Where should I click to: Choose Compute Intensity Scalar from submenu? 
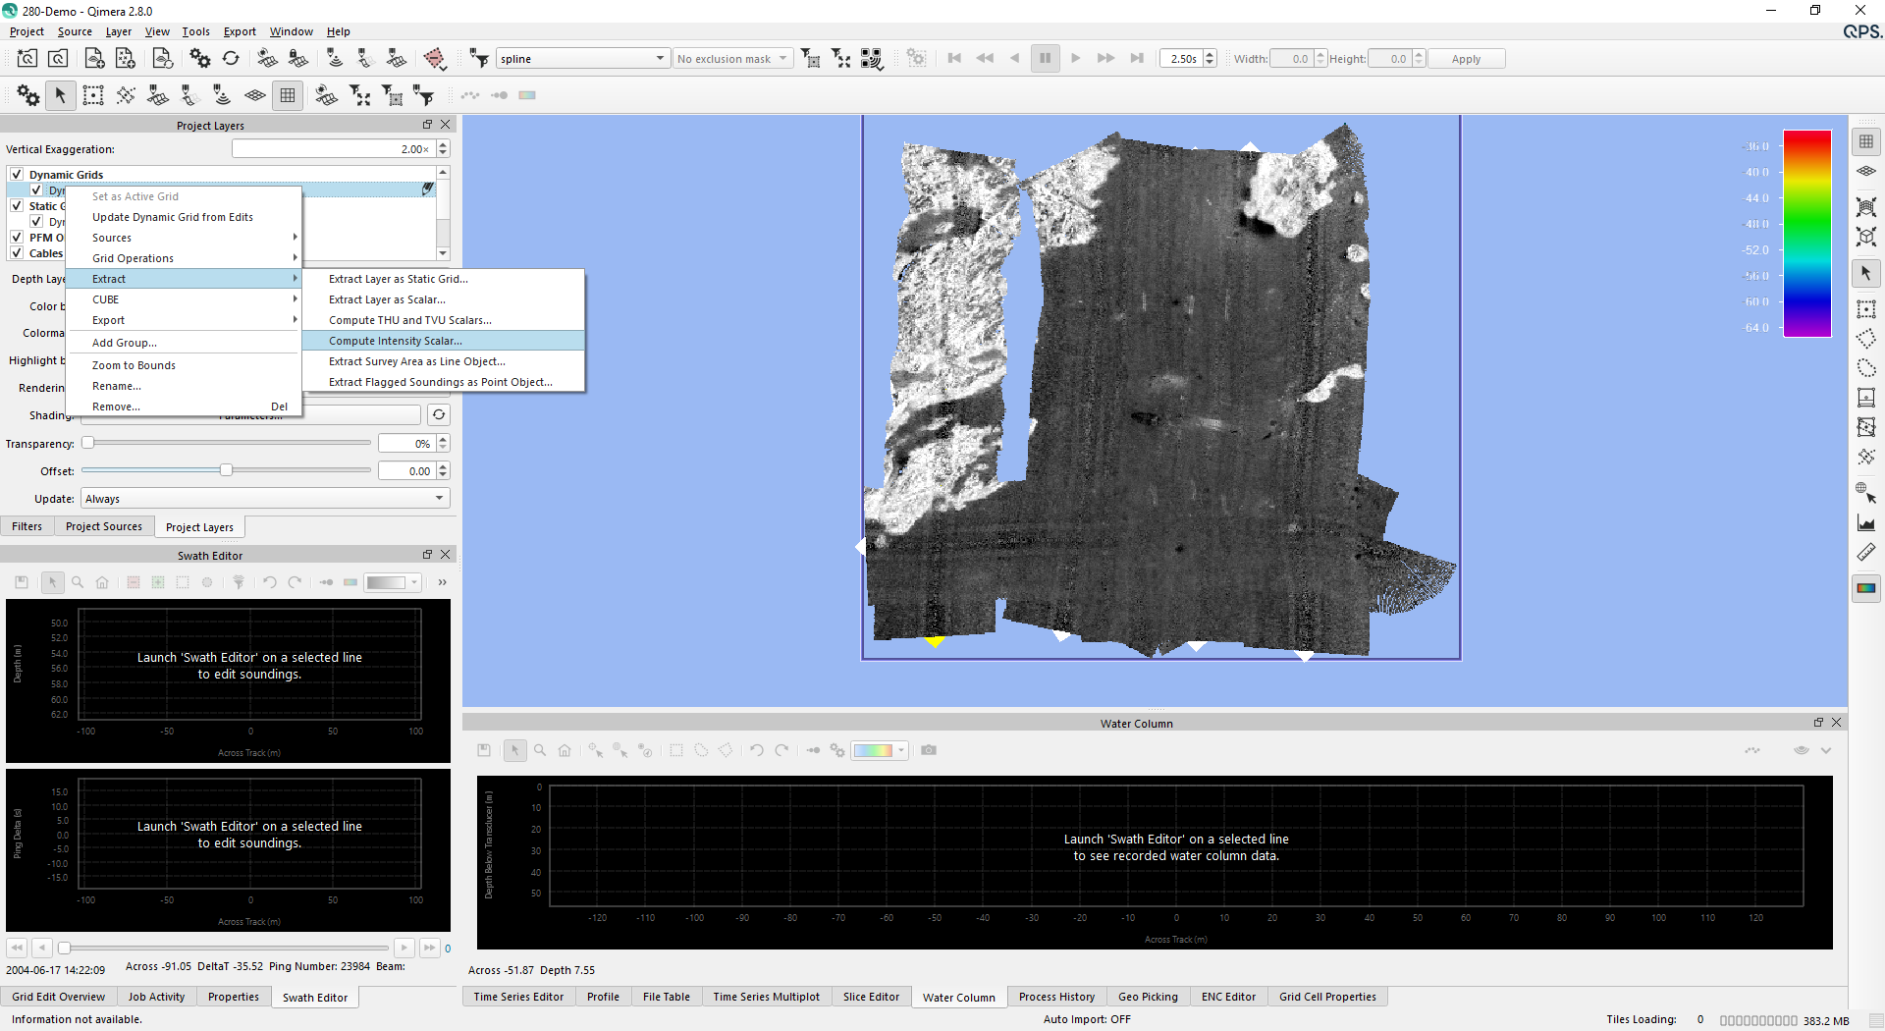pyautogui.click(x=395, y=341)
